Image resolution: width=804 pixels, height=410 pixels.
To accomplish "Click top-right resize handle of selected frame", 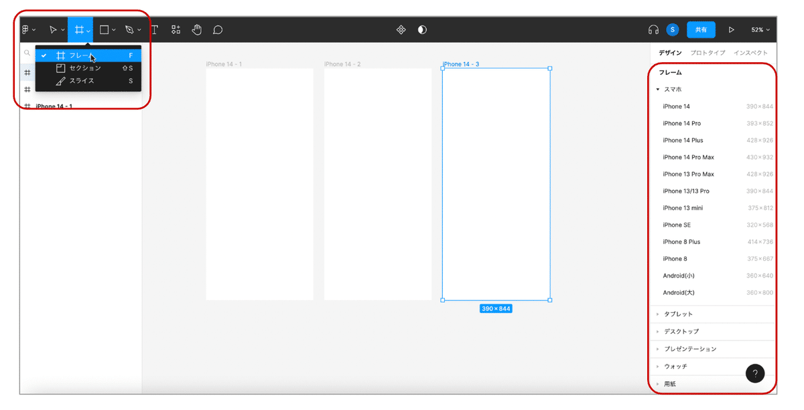I will (550, 68).
